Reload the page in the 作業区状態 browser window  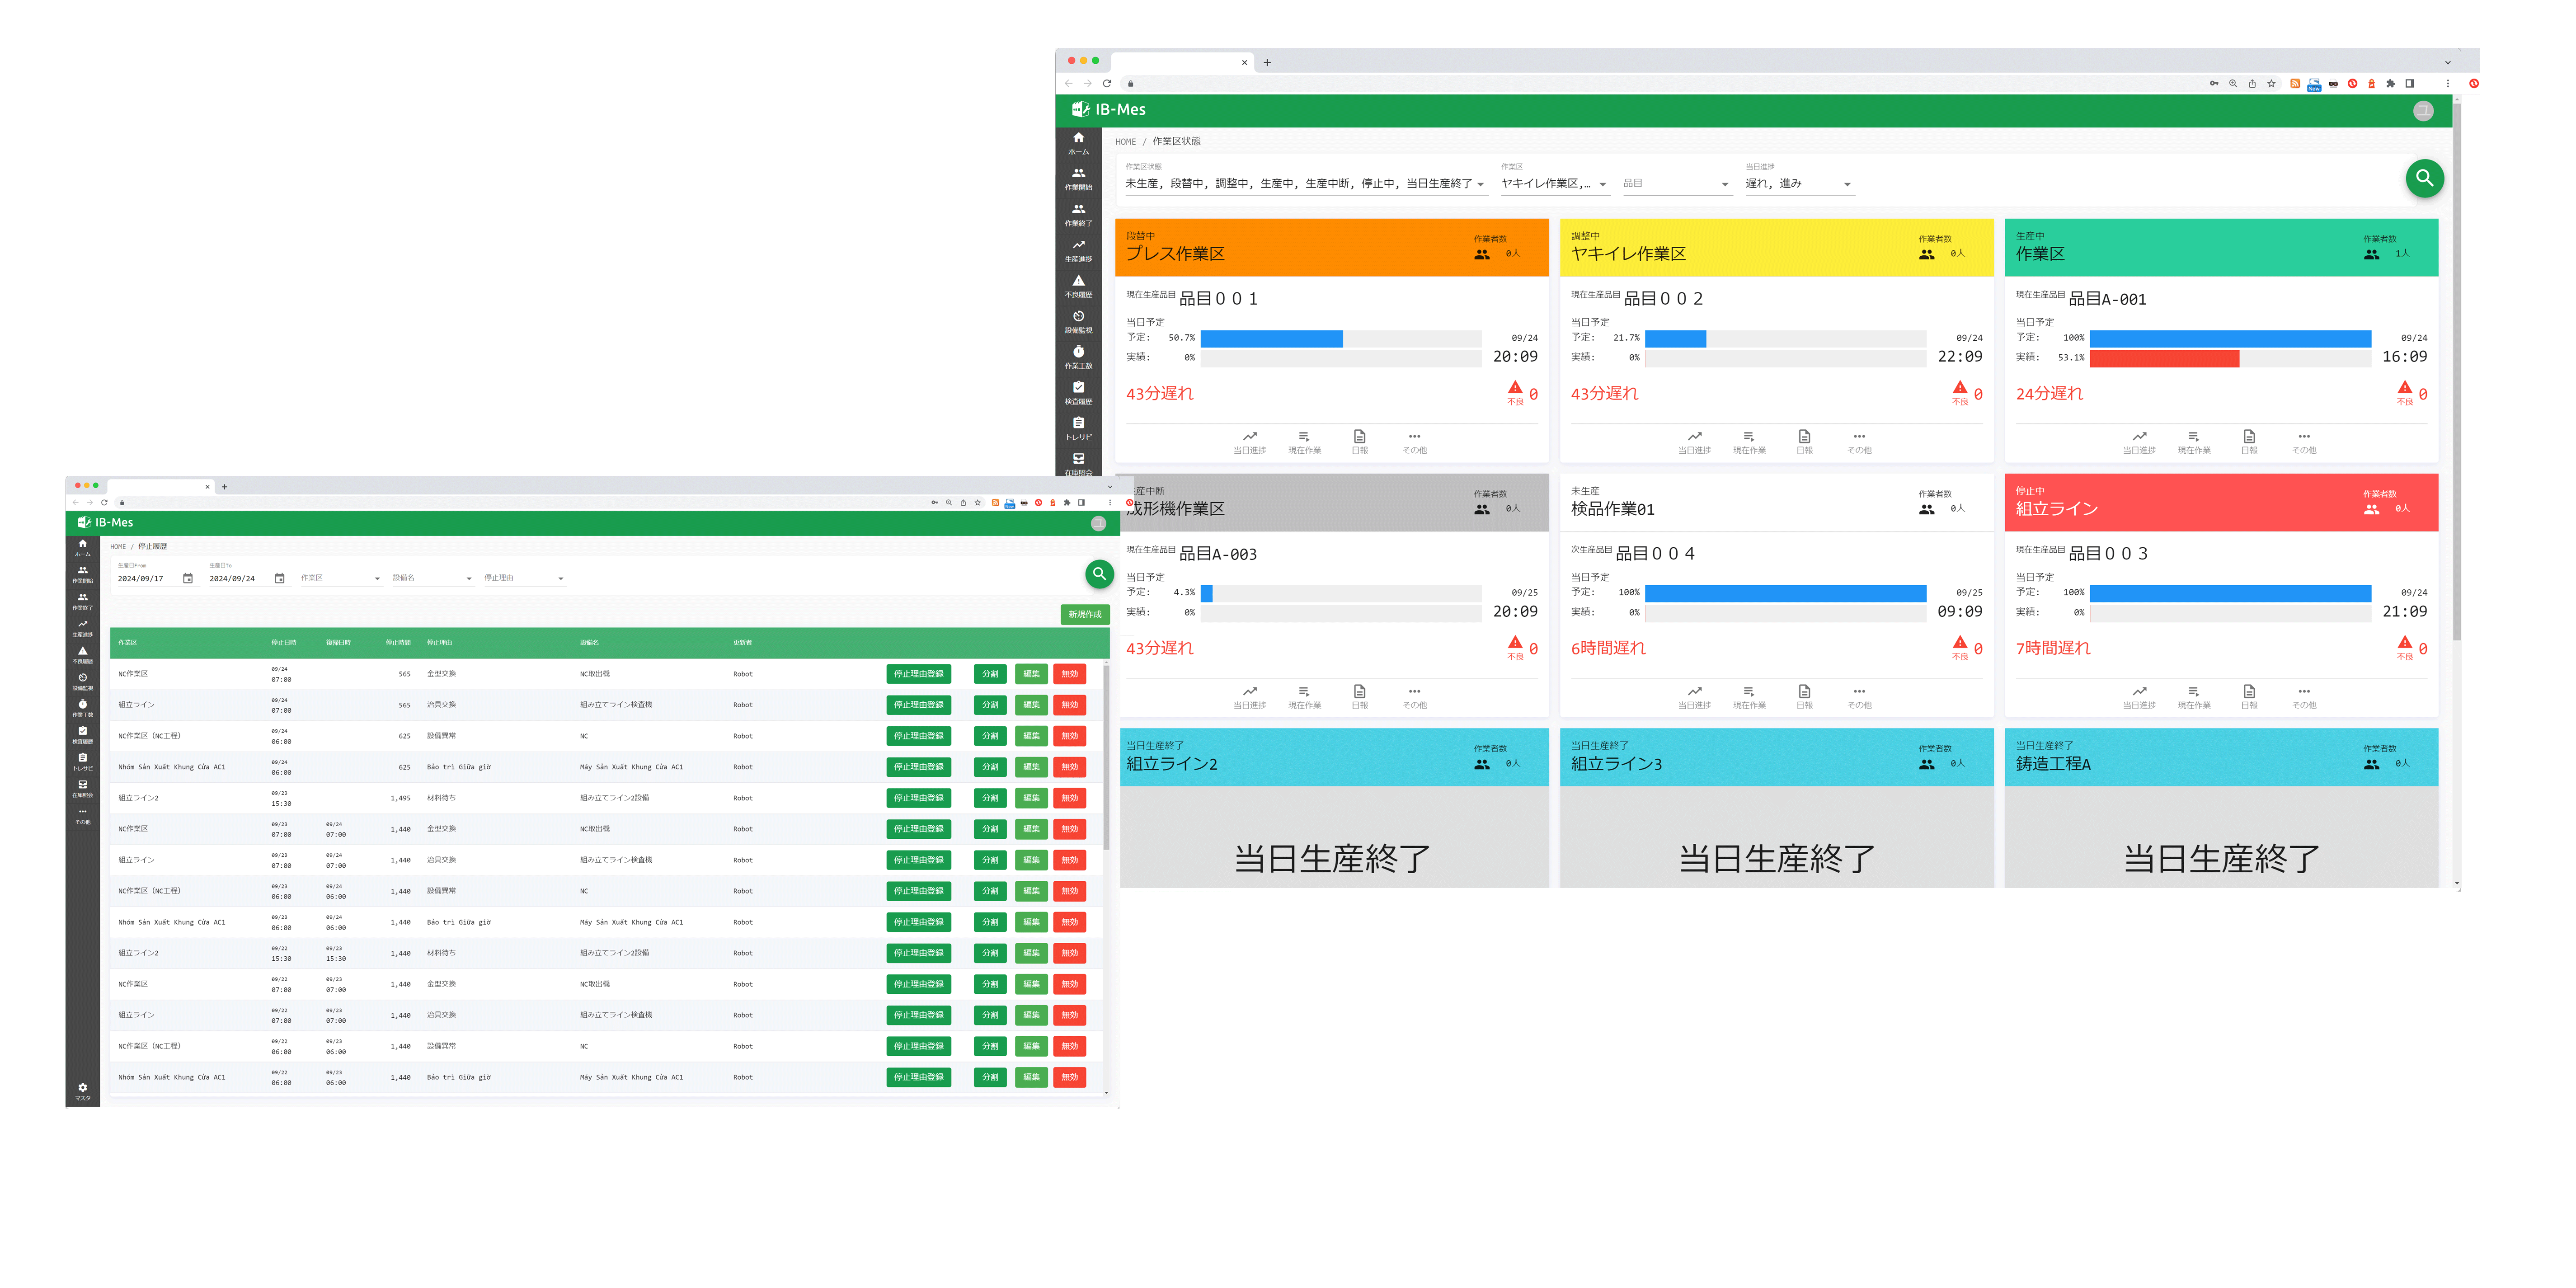click(1107, 83)
